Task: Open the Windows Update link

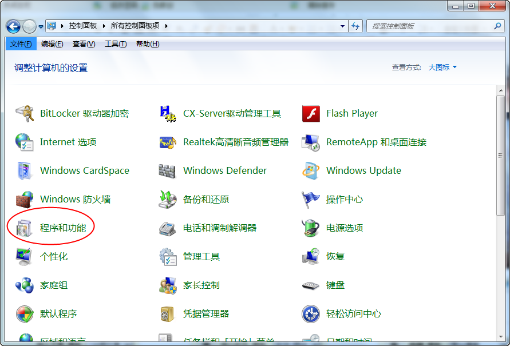Action: point(363,170)
